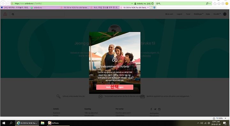The height and width of the screenshot is (126, 230).
Task: Open the Action Center notification icon
Action: point(225,123)
